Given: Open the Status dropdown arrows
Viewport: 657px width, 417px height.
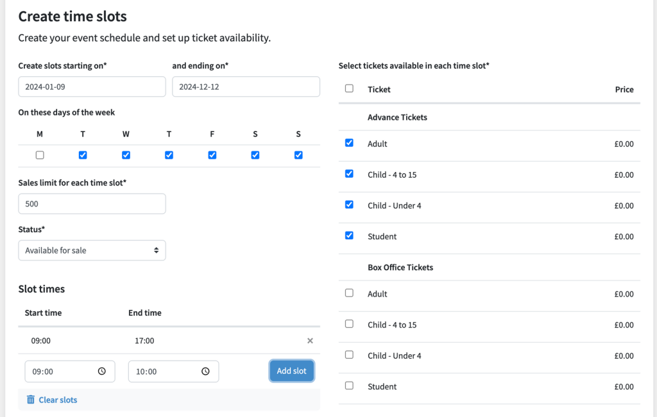Looking at the screenshot, I should pos(157,250).
